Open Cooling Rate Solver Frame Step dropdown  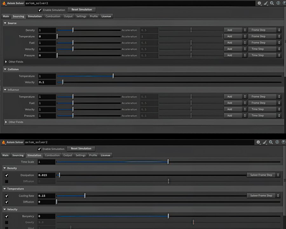click(263, 196)
